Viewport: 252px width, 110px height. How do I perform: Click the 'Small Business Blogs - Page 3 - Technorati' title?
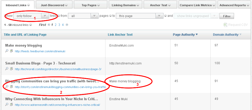(x=40, y=63)
